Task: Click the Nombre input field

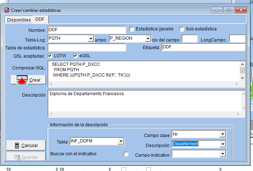Action: (86, 30)
